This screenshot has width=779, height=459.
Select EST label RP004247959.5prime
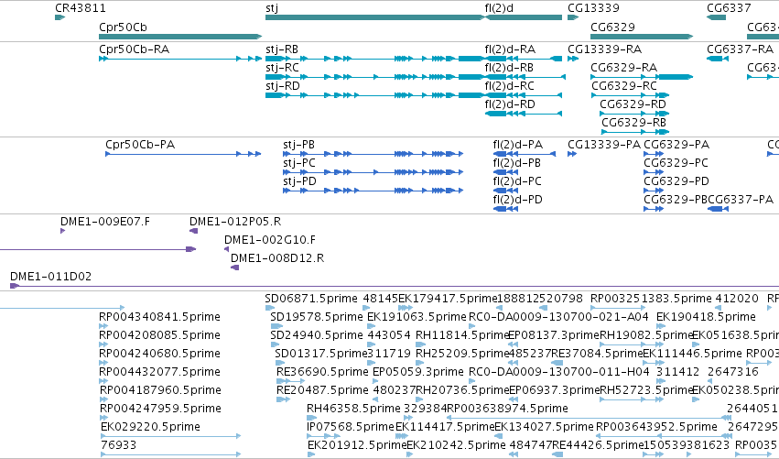tap(160, 410)
